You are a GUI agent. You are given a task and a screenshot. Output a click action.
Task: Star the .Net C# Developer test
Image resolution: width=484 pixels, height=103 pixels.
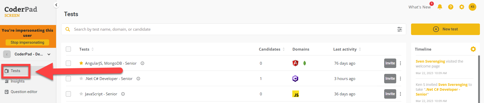(x=81, y=78)
